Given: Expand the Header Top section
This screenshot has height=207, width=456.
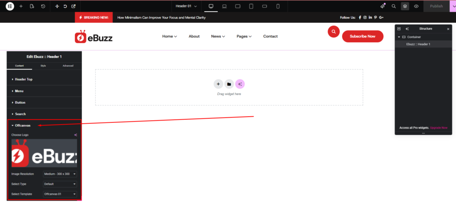Looking at the screenshot, I should point(24,79).
